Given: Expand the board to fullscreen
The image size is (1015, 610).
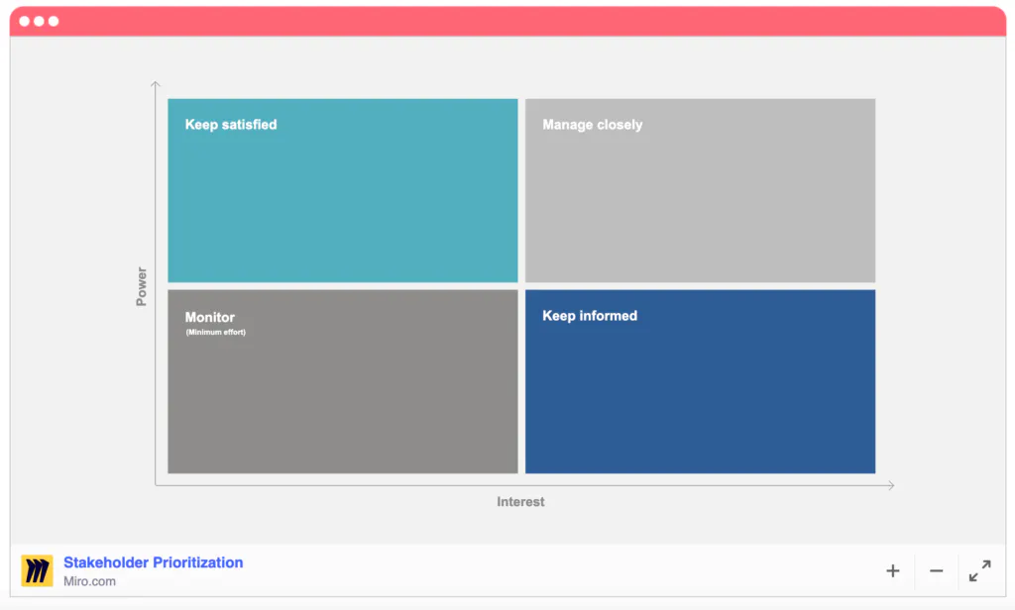Looking at the screenshot, I should coord(979,570).
